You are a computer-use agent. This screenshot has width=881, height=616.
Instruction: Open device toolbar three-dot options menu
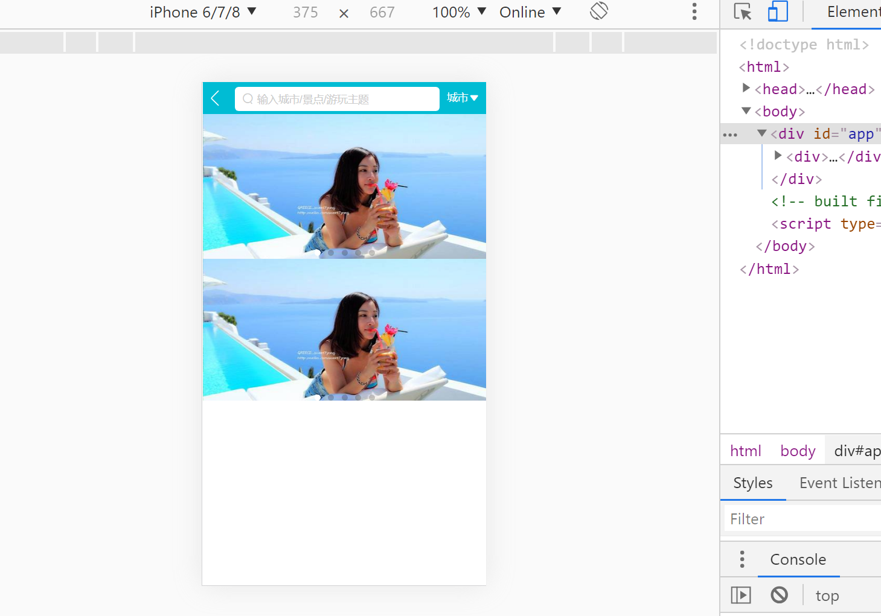tap(694, 11)
